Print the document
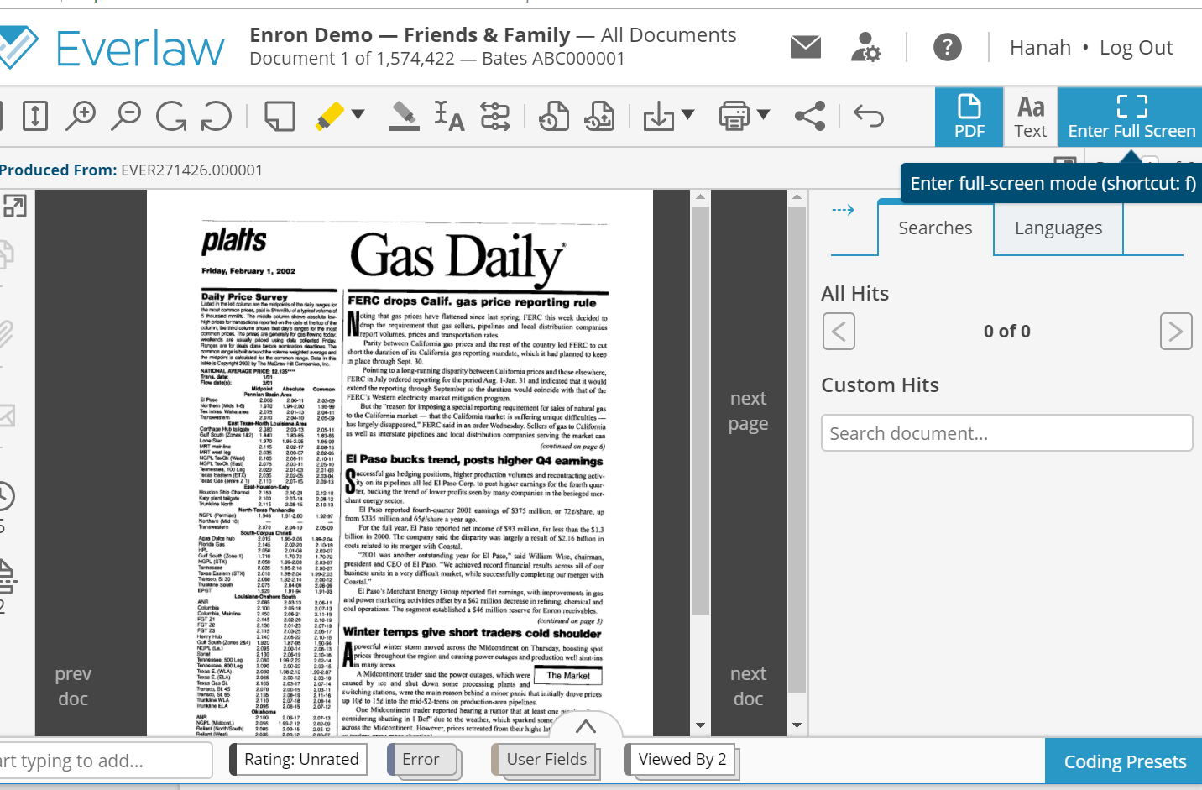 pyautogui.click(x=734, y=116)
